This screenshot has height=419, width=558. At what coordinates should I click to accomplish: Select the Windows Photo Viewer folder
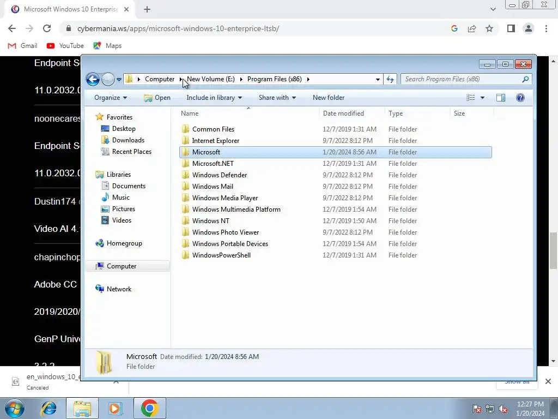coord(336,232)
